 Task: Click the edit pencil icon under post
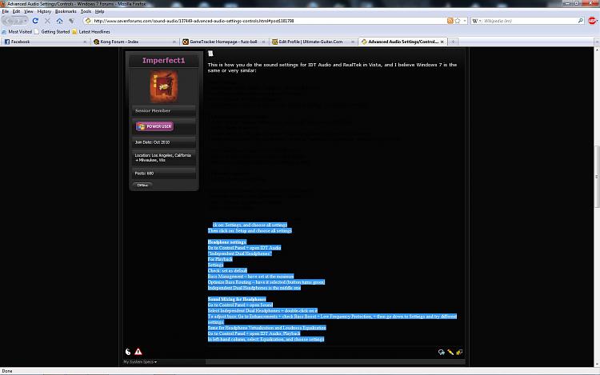pyautogui.click(x=450, y=352)
